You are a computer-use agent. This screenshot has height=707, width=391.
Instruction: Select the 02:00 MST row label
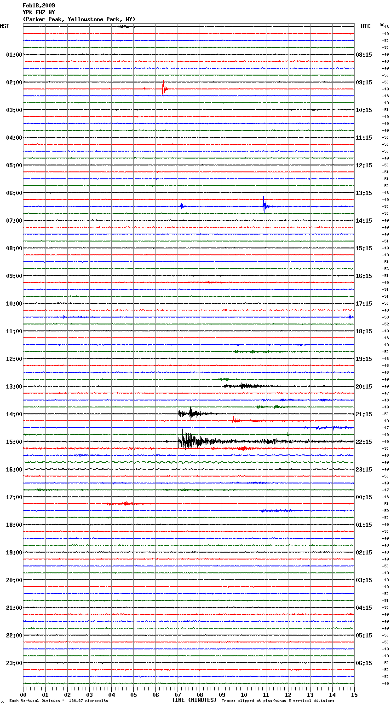coord(14,82)
